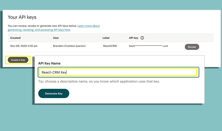The width and height of the screenshot is (222, 131).
Task: Select the Created column header
Action: pyautogui.click(x=15, y=38)
